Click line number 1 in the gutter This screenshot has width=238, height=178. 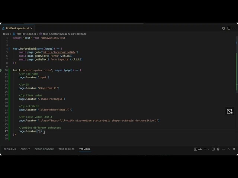pos(7,38)
